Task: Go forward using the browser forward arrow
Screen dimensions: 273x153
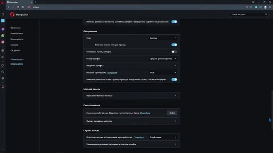Action: point(13,7)
